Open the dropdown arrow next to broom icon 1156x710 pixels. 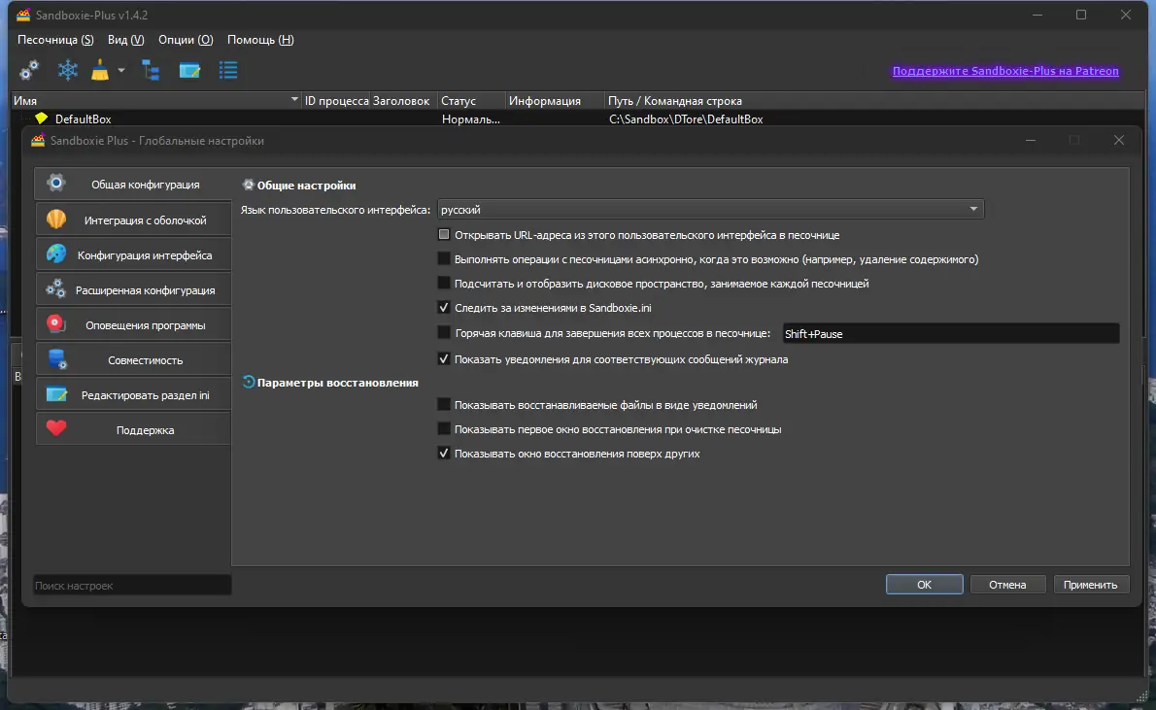click(120, 71)
